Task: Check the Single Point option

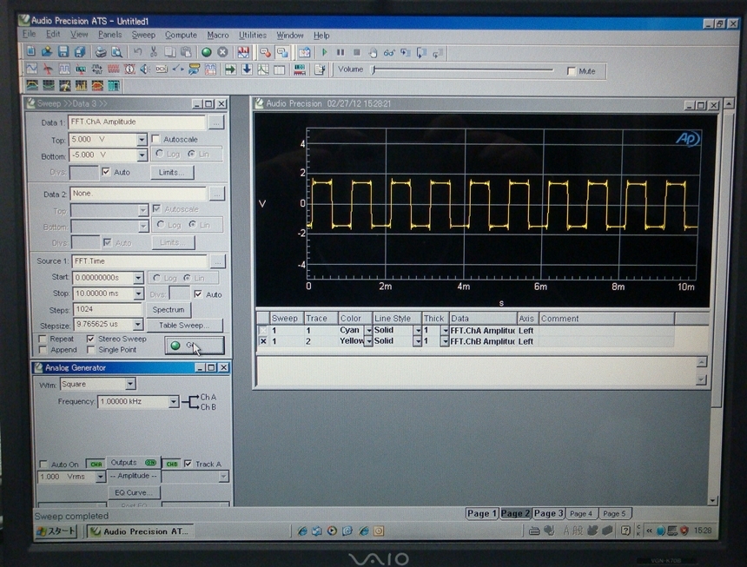Action: tap(90, 350)
